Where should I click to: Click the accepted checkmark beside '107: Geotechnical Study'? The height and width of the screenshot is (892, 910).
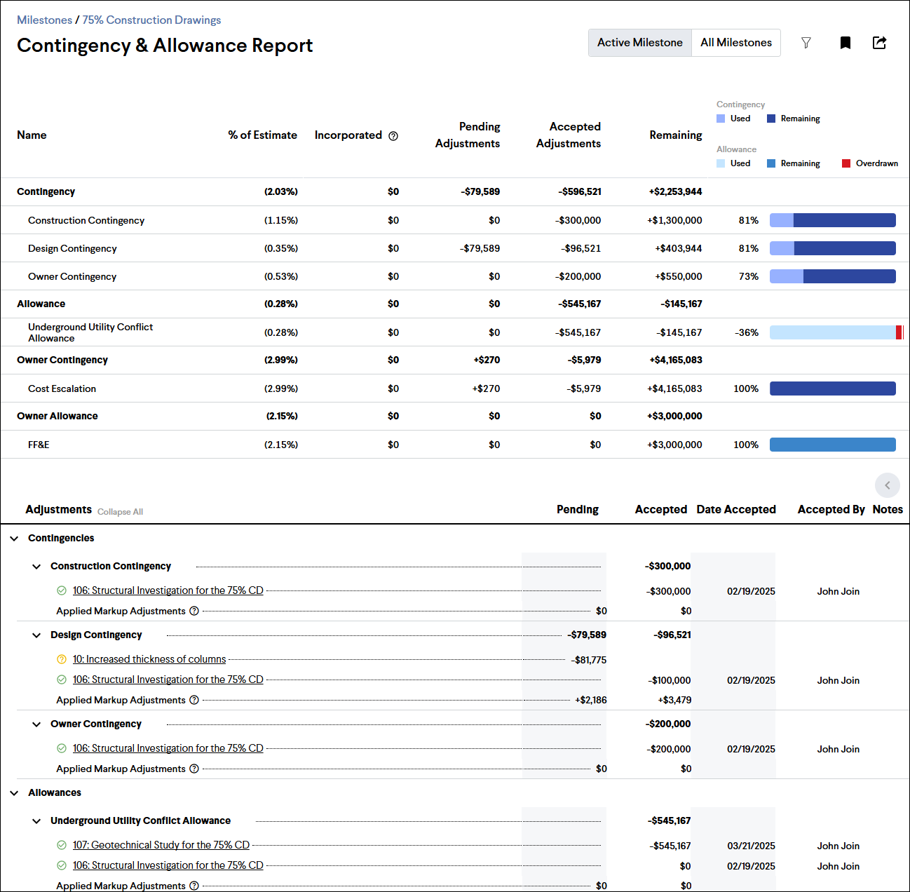61,845
